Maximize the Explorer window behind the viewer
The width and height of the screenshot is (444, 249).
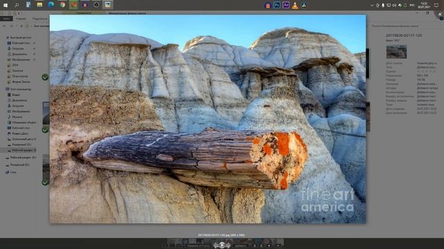coord(427,13)
